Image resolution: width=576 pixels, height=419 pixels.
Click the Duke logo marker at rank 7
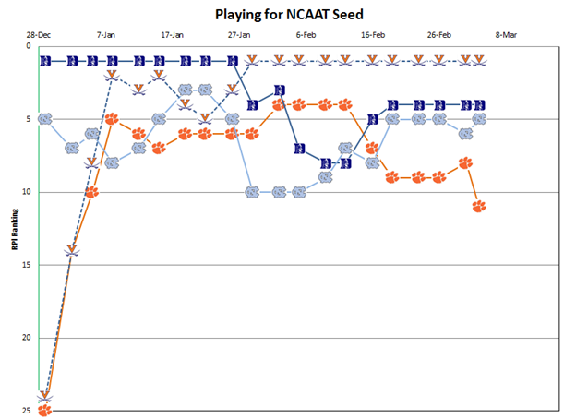[x=301, y=148]
